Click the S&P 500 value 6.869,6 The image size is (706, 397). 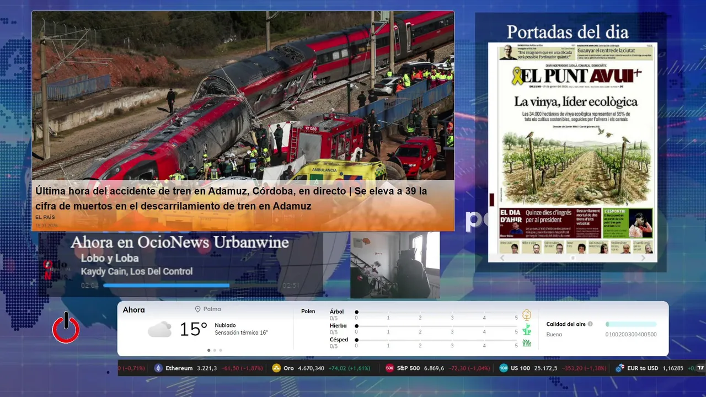(x=434, y=368)
